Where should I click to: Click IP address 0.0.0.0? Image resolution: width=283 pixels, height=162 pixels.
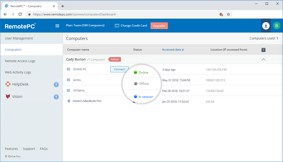(210, 102)
